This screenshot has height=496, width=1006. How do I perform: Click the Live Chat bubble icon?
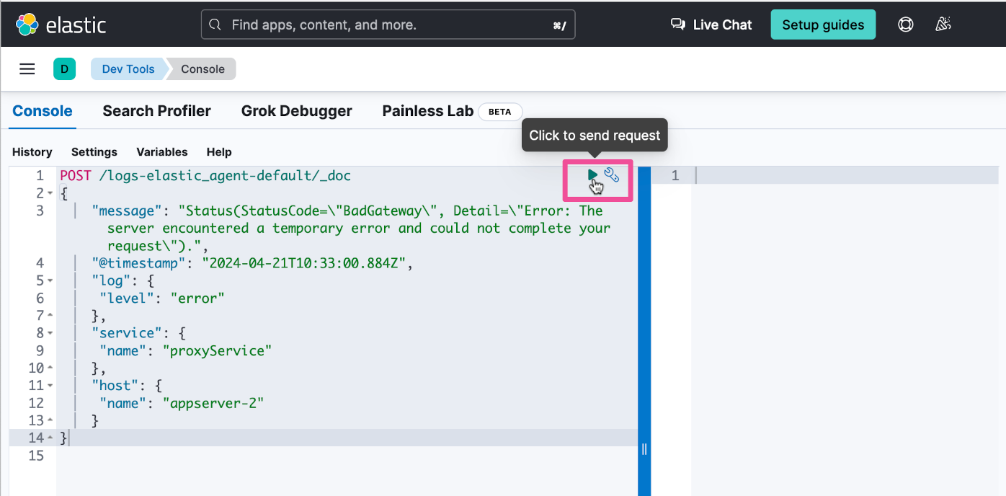(677, 25)
